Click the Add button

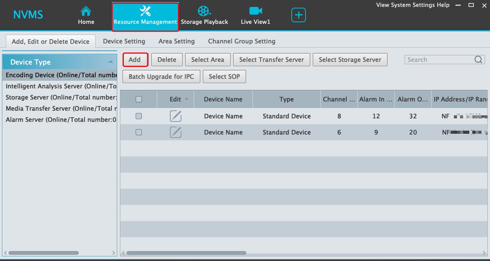pyautogui.click(x=135, y=60)
